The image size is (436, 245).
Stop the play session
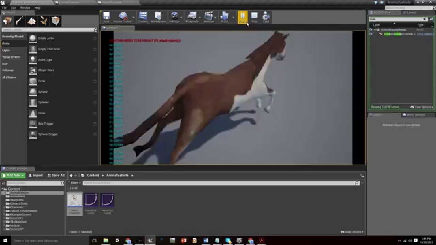pos(254,17)
